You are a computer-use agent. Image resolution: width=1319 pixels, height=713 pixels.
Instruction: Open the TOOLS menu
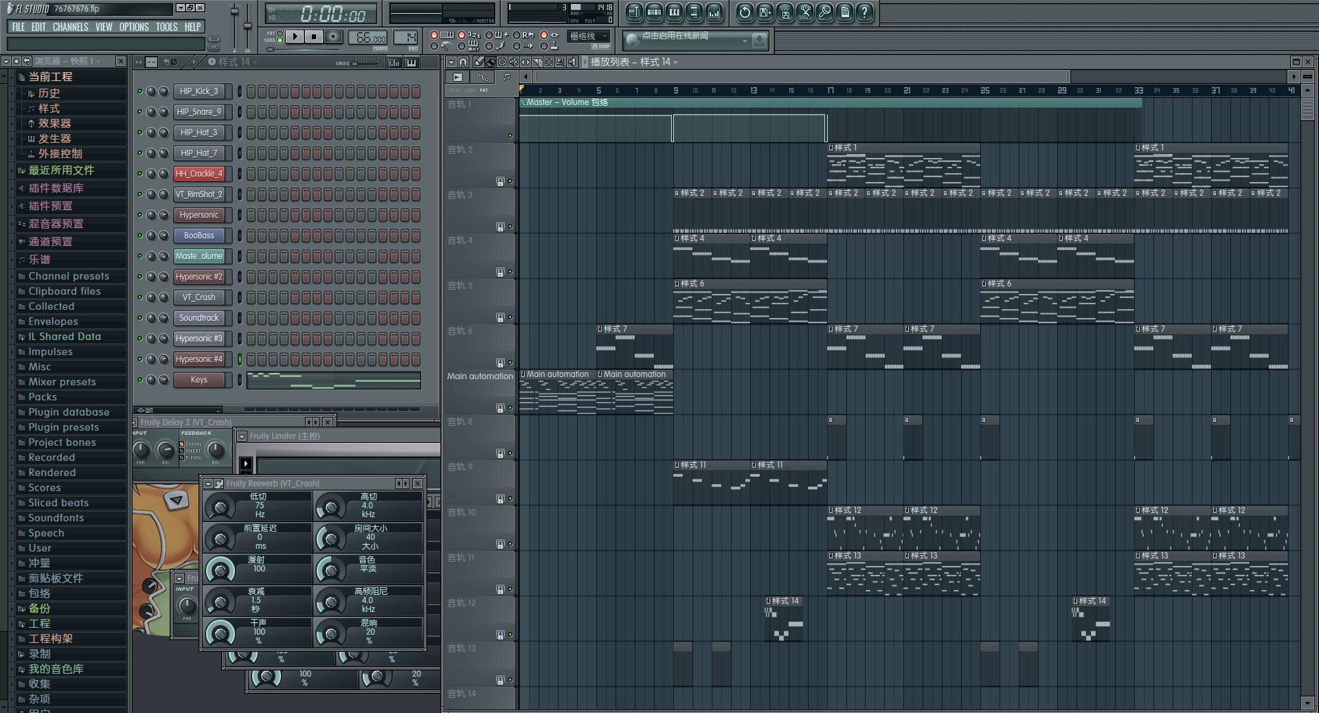point(166,27)
